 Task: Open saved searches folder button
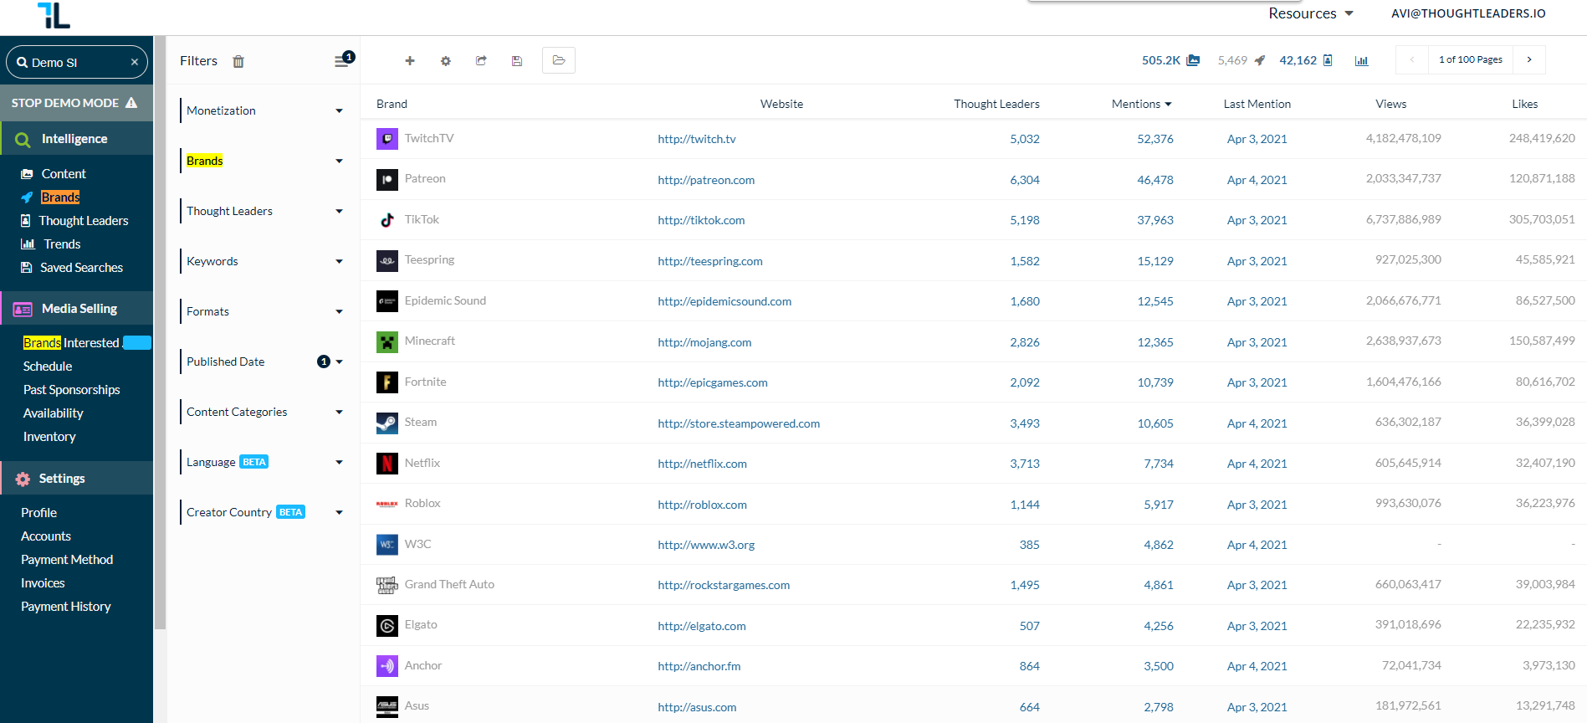pyautogui.click(x=559, y=60)
